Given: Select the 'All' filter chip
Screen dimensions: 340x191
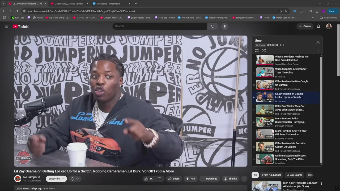Looking at the screenshot, I should coord(255,175).
